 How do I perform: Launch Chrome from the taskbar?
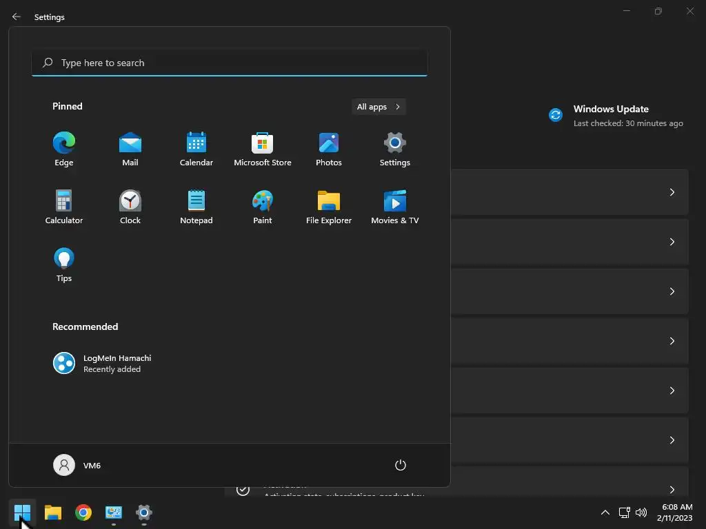[83, 512]
